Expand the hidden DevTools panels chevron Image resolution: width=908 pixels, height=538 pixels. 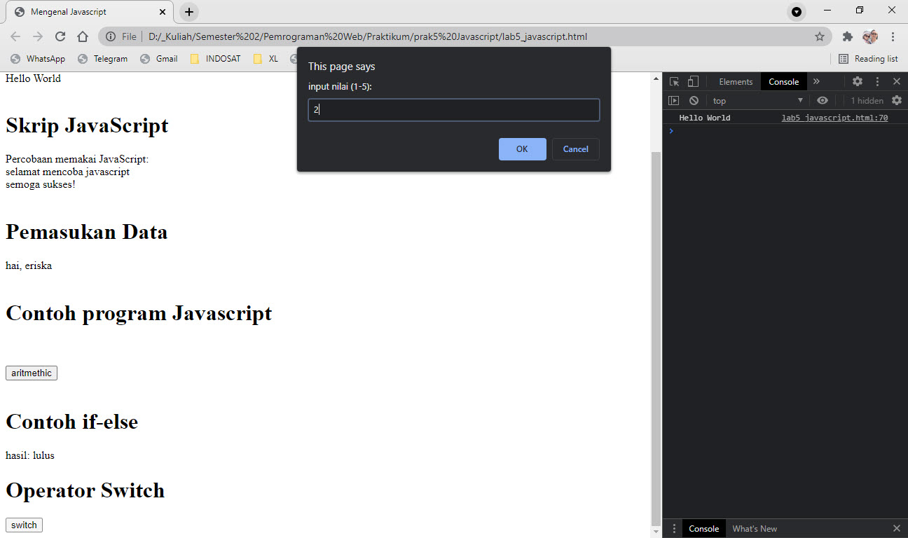coord(816,81)
